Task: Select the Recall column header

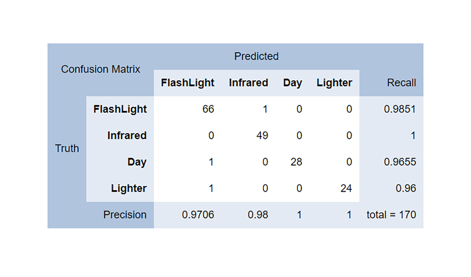Action: point(401,83)
